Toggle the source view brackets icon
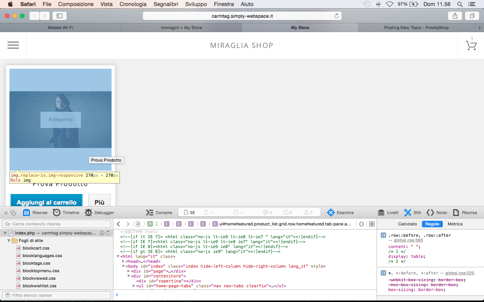484x302 pixels. pos(361,224)
